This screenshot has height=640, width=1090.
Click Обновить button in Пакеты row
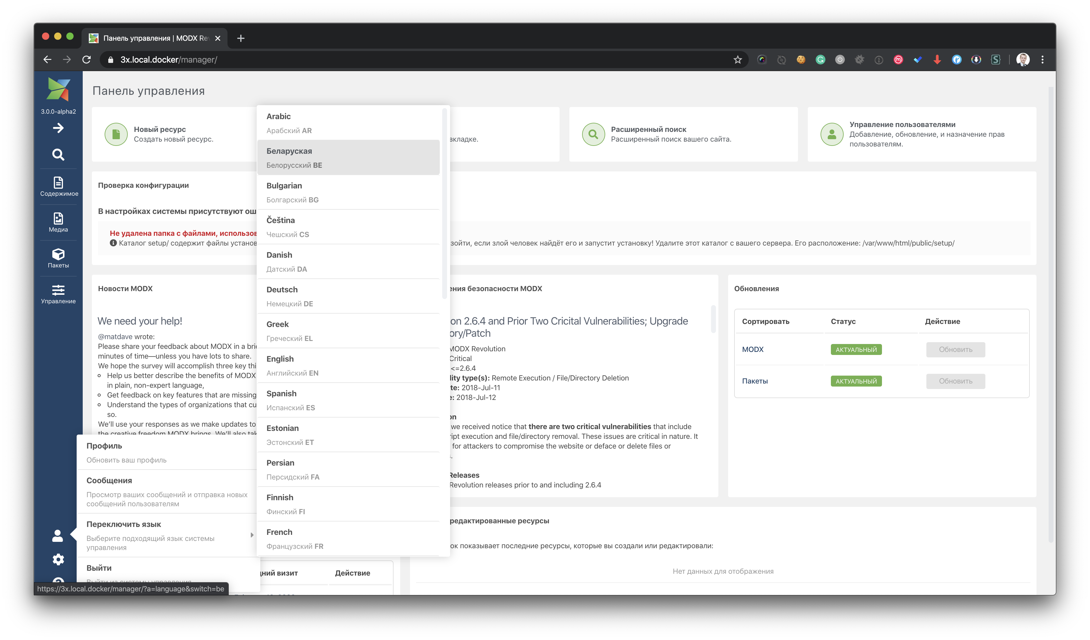pyautogui.click(x=955, y=381)
